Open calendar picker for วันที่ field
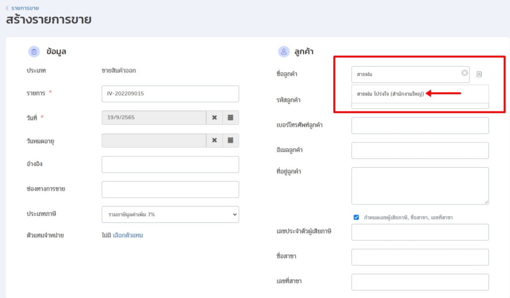The height and width of the screenshot is (298, 510). pos(231,117)
